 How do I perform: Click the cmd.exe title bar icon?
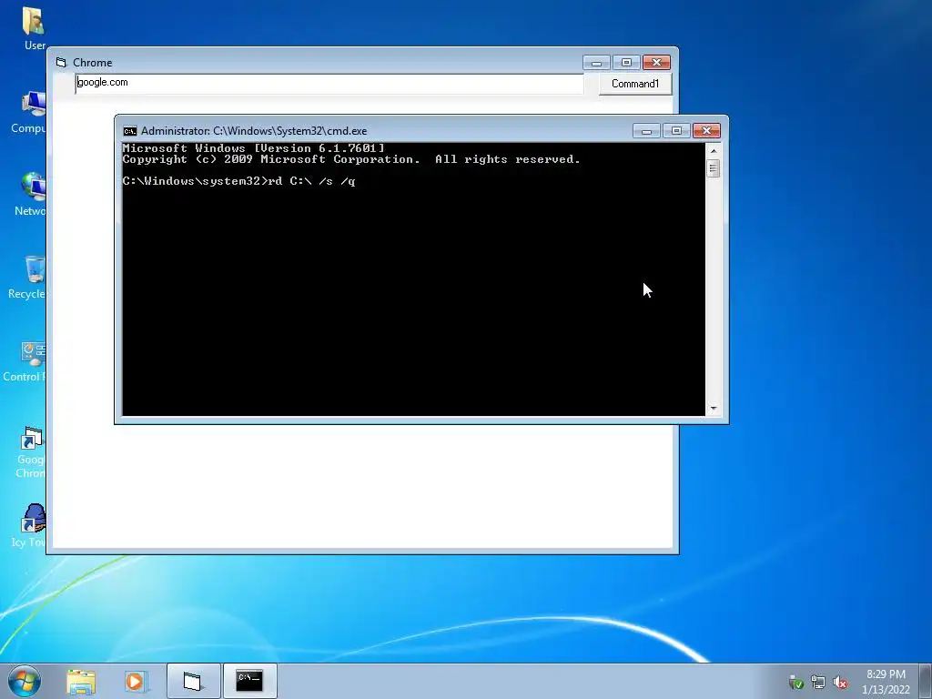pos(129,131)
